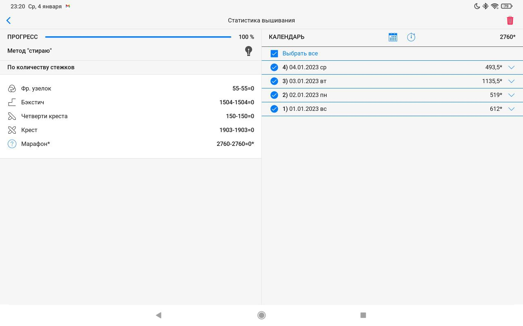Uncheck the 01.01.2023 entry
The height and width of the screenshot is (326, 523).
tap(274, 109)
